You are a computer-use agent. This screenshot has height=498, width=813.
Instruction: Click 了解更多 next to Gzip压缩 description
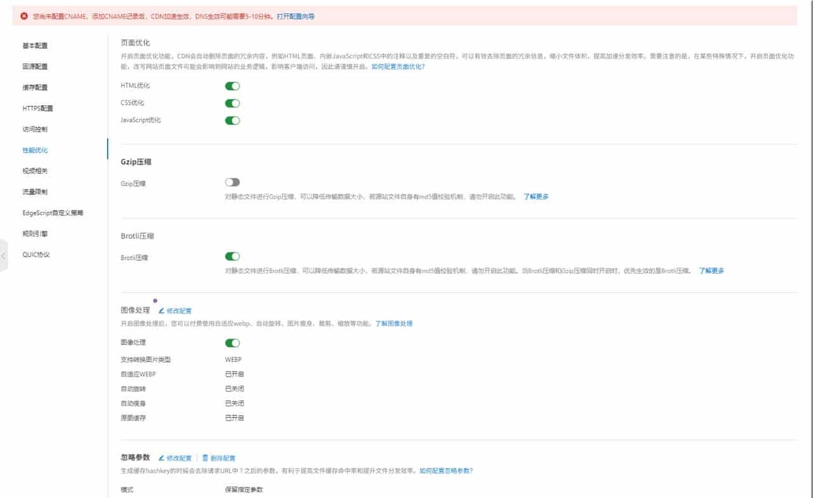(x=535, y=196)
